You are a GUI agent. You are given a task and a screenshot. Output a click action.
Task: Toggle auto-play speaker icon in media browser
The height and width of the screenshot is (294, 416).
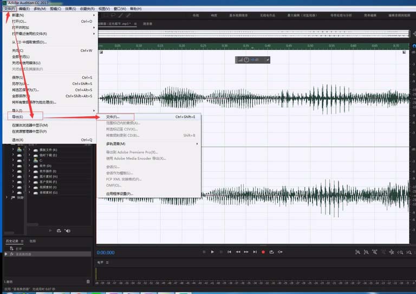click(68, 231)
